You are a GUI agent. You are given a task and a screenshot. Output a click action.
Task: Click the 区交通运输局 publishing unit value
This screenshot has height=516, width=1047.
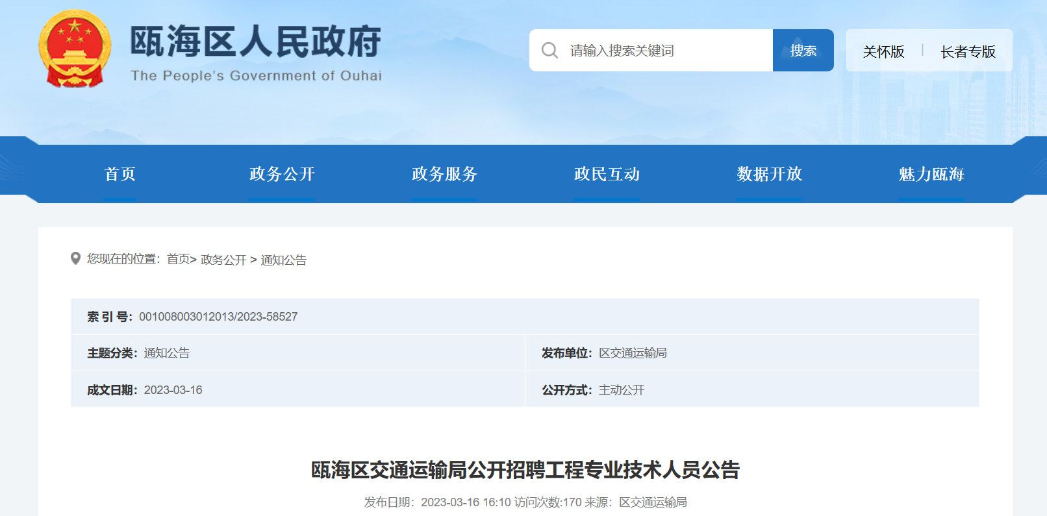633,353
